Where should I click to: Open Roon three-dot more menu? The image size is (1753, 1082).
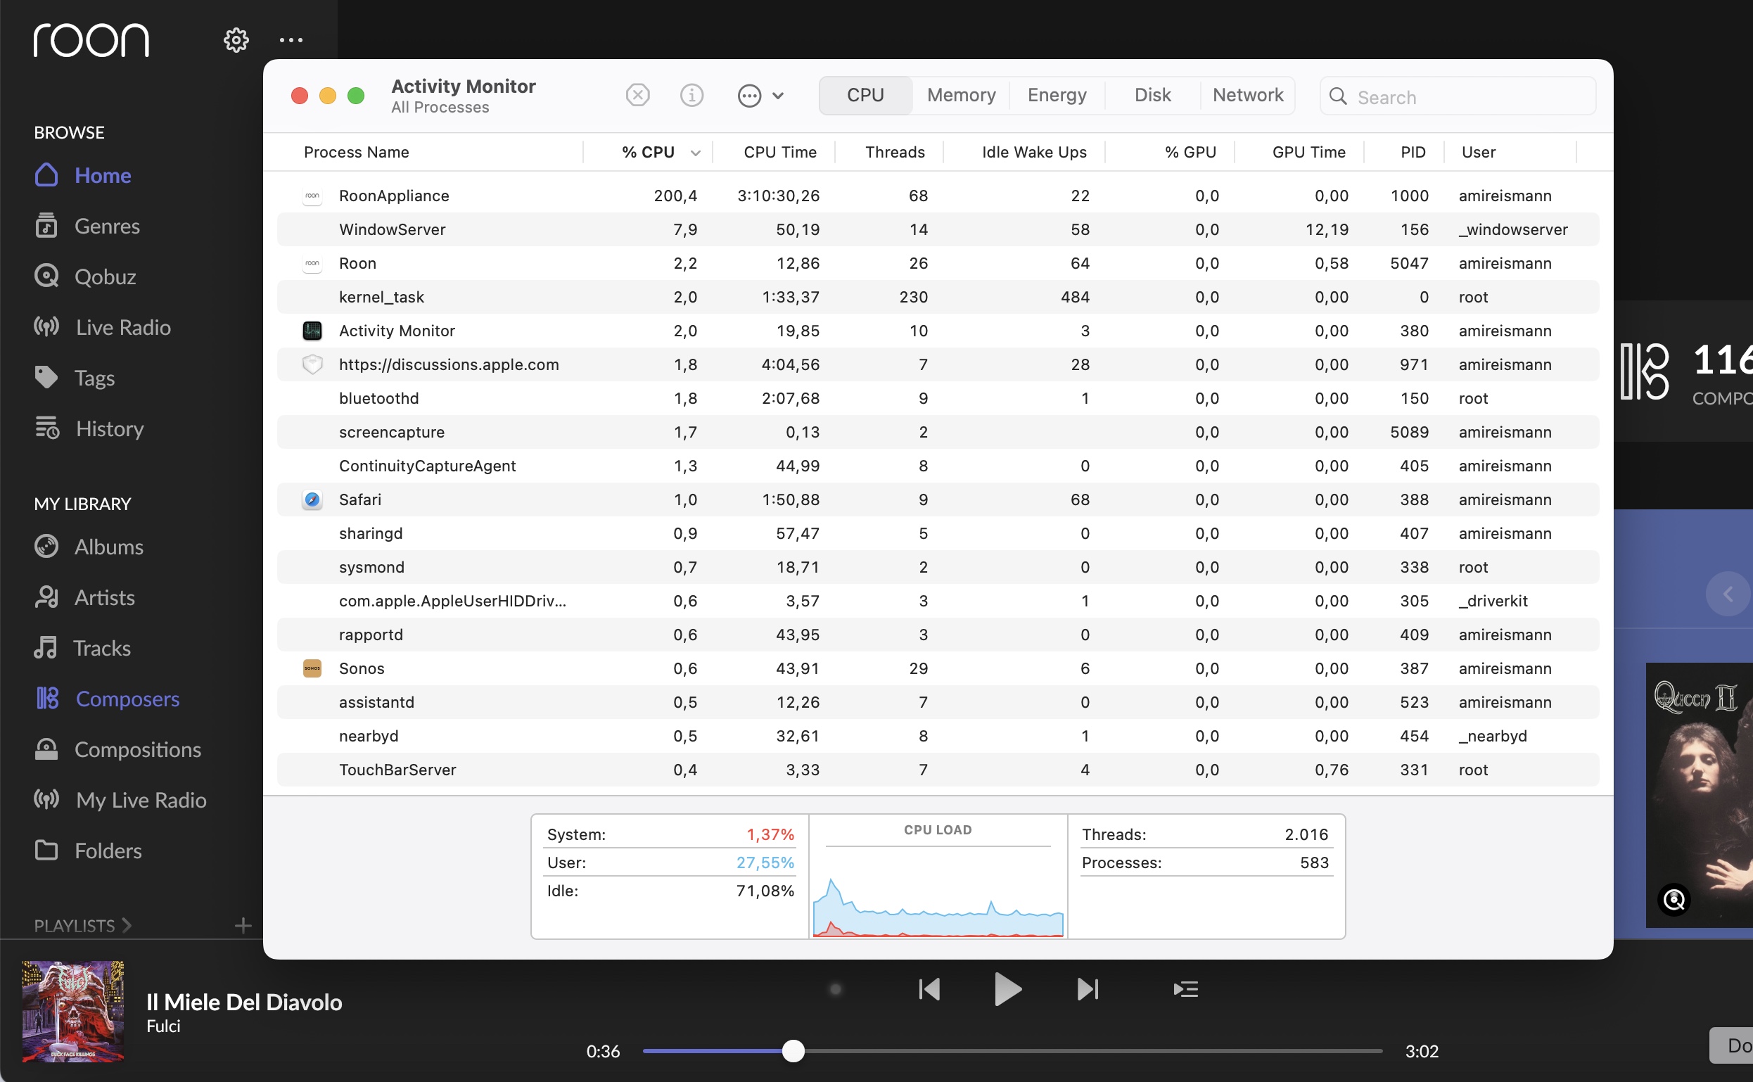click(x=291, y=40)
